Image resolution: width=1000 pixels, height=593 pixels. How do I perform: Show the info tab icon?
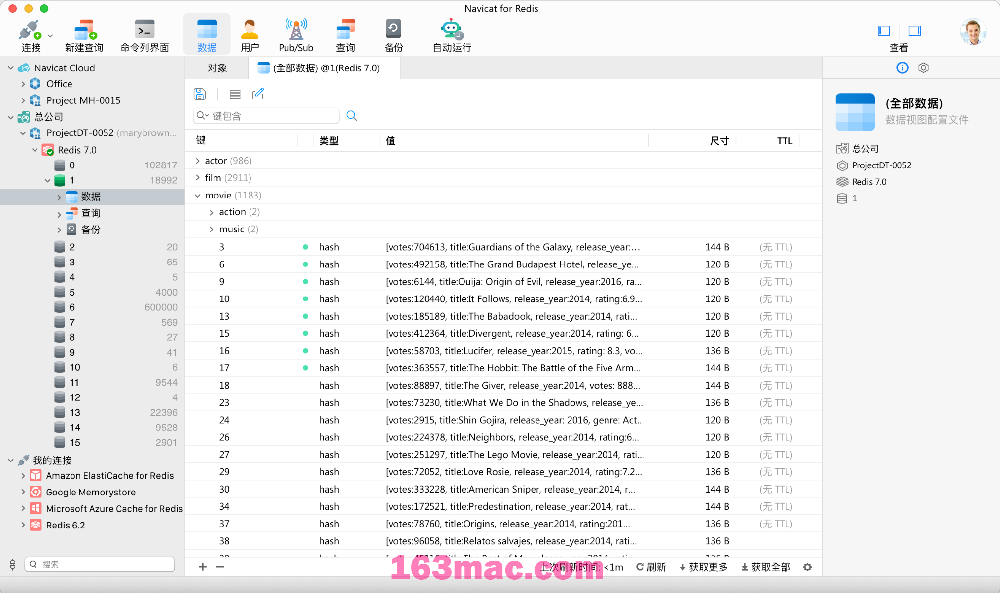click(x=902, y=67)
